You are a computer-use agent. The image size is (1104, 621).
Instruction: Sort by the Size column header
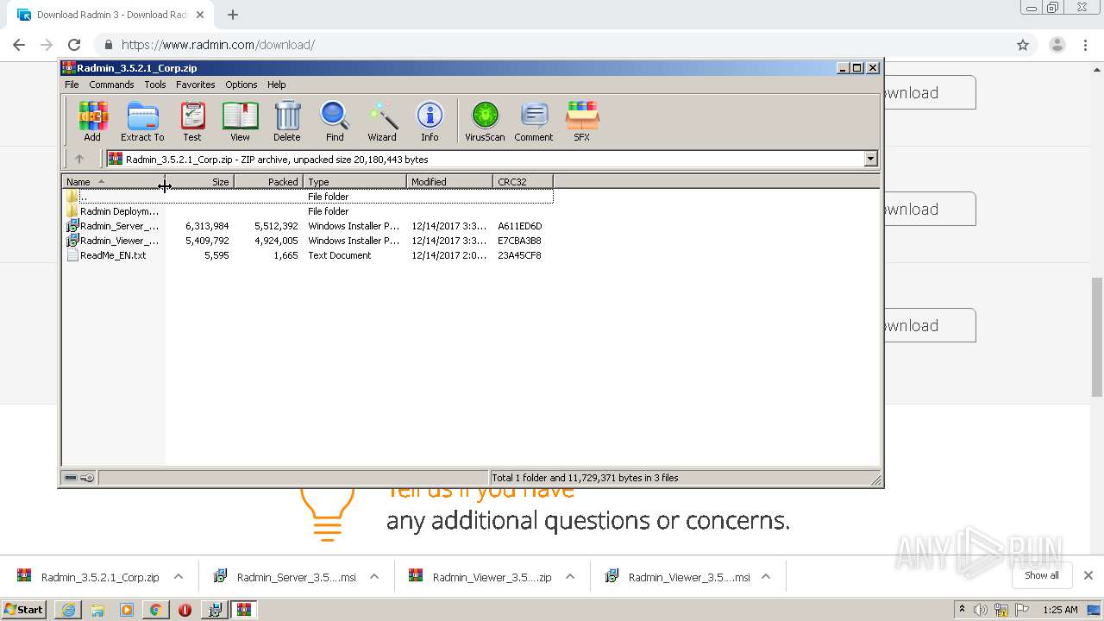click(x=199, y=182)
